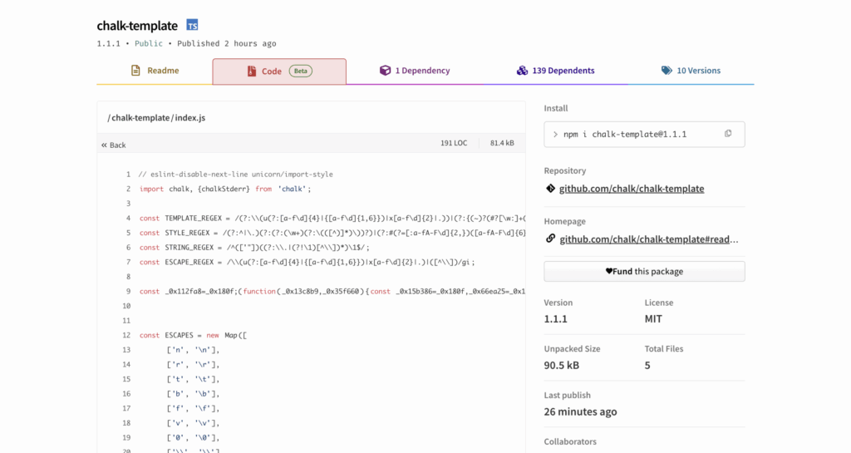Click the ['f', '\f'] code line

(193, 408)
